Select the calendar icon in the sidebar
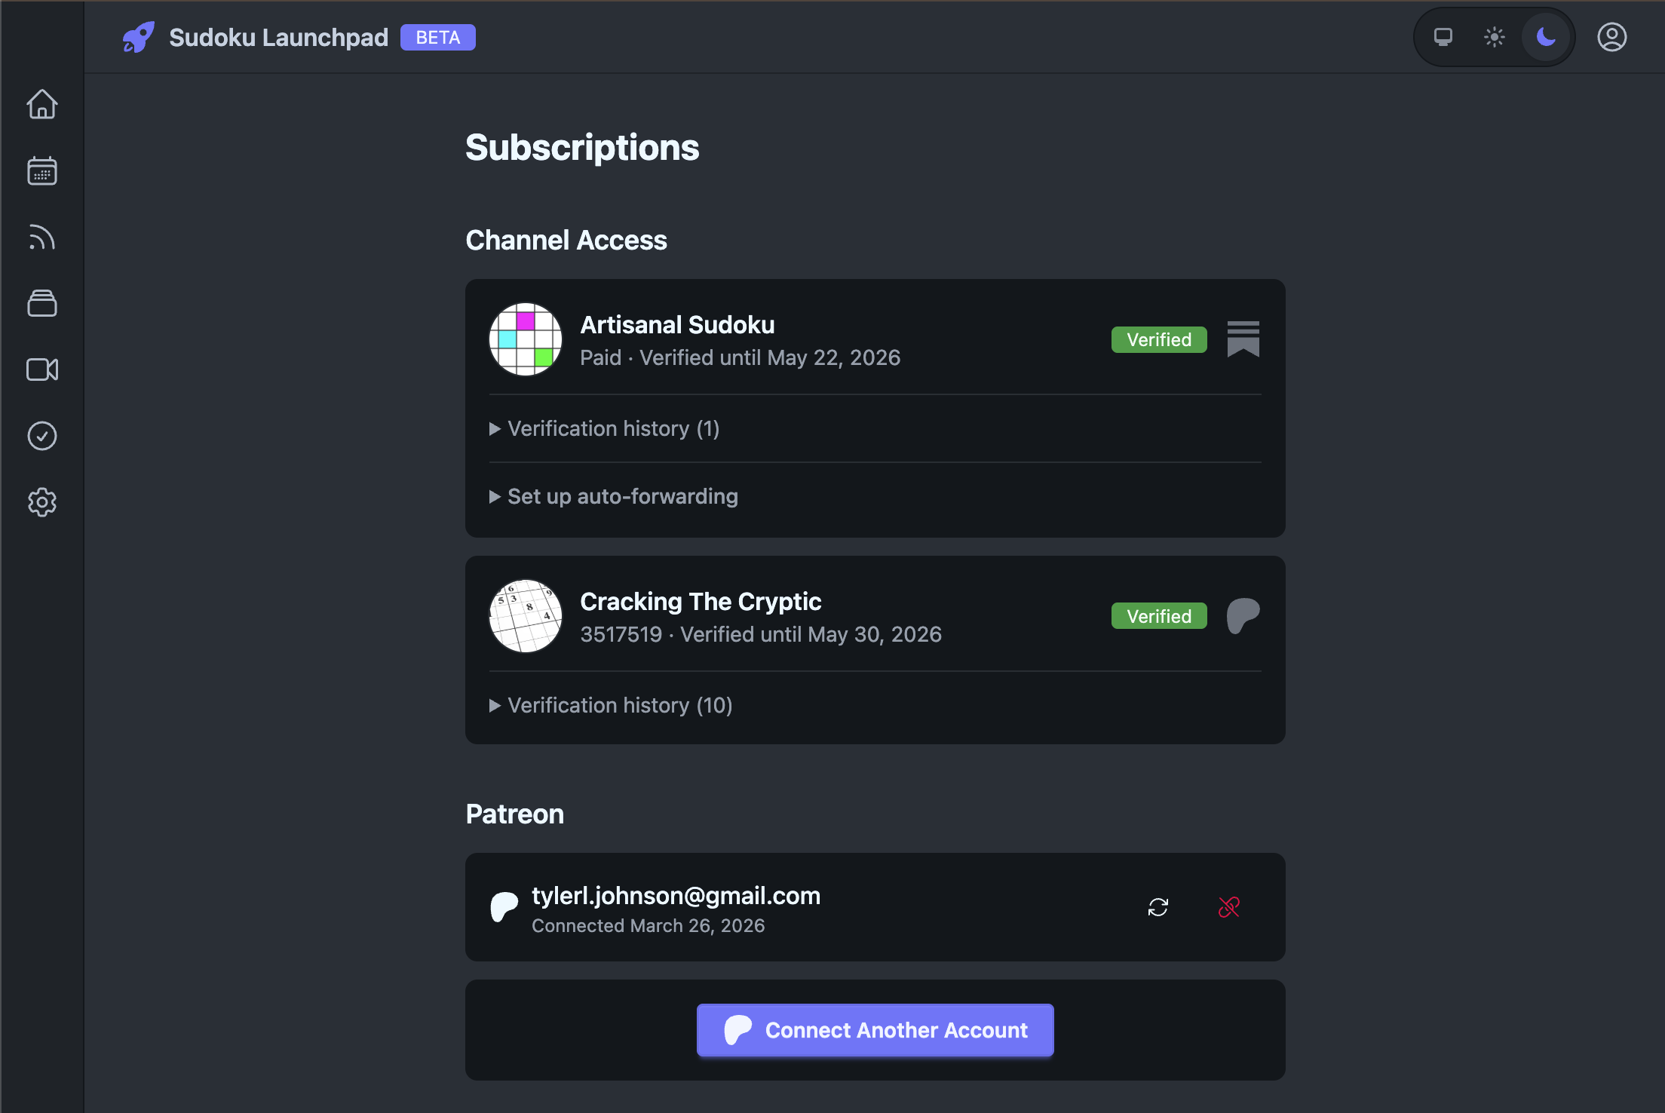Image resolution: width=1665 pixels, height=1113 pixels. (42, 171)
